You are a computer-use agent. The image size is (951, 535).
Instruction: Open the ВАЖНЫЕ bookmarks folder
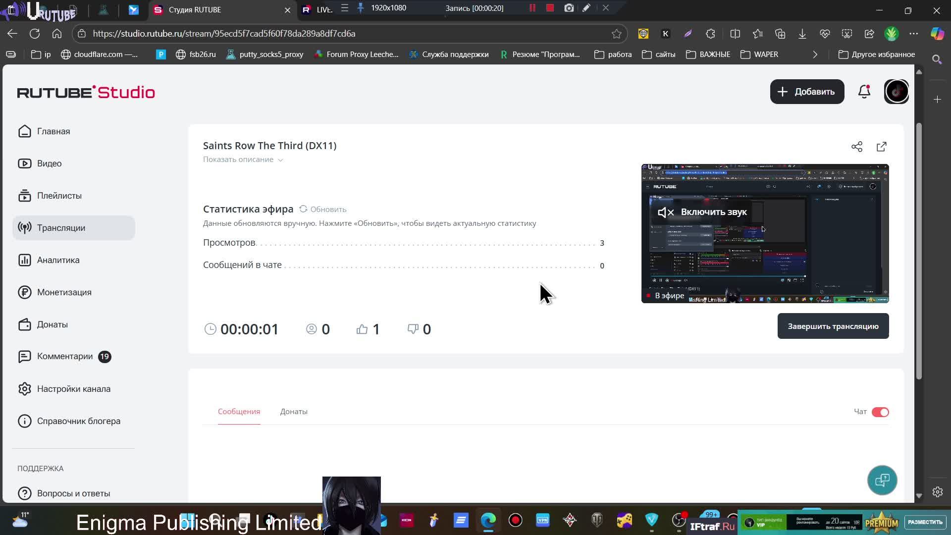click(x=708, y=54)
